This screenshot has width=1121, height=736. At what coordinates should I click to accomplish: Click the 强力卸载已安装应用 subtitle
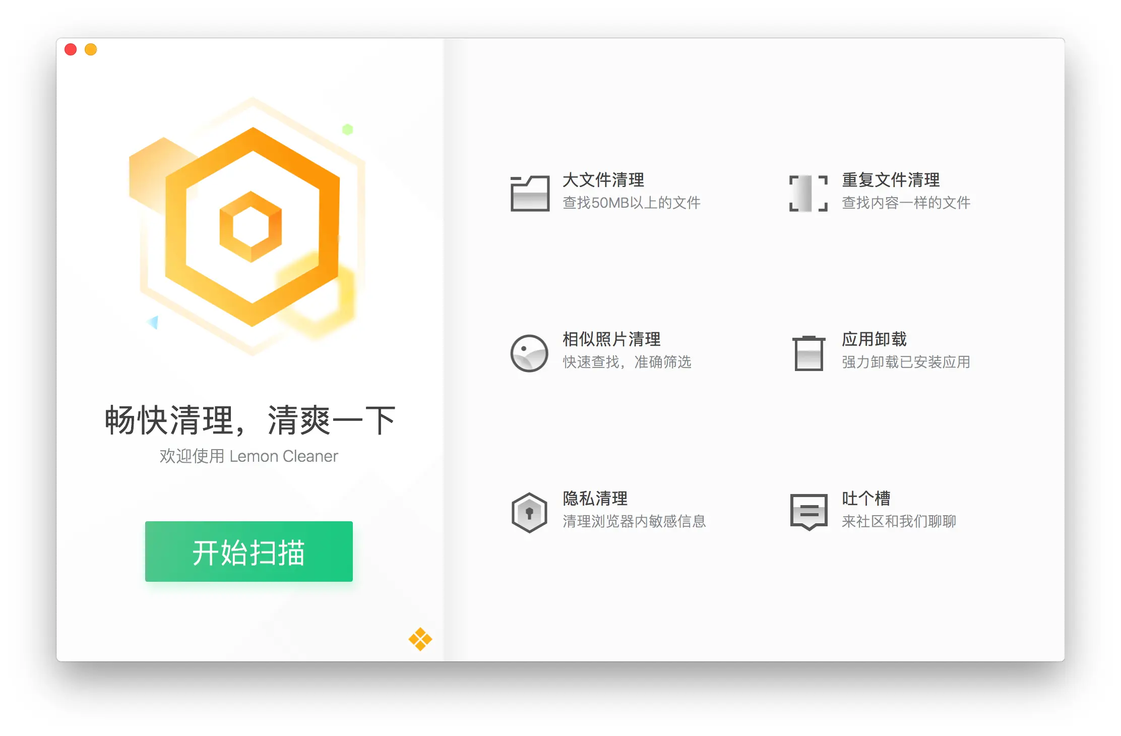pyautogui.click(x=905, y=362)
